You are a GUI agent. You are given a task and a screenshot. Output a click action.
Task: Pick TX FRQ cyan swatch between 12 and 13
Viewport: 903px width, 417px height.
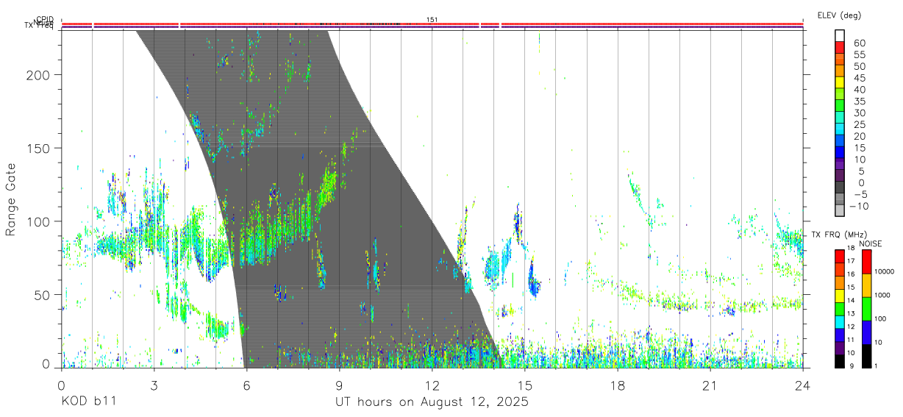(840, 321)
